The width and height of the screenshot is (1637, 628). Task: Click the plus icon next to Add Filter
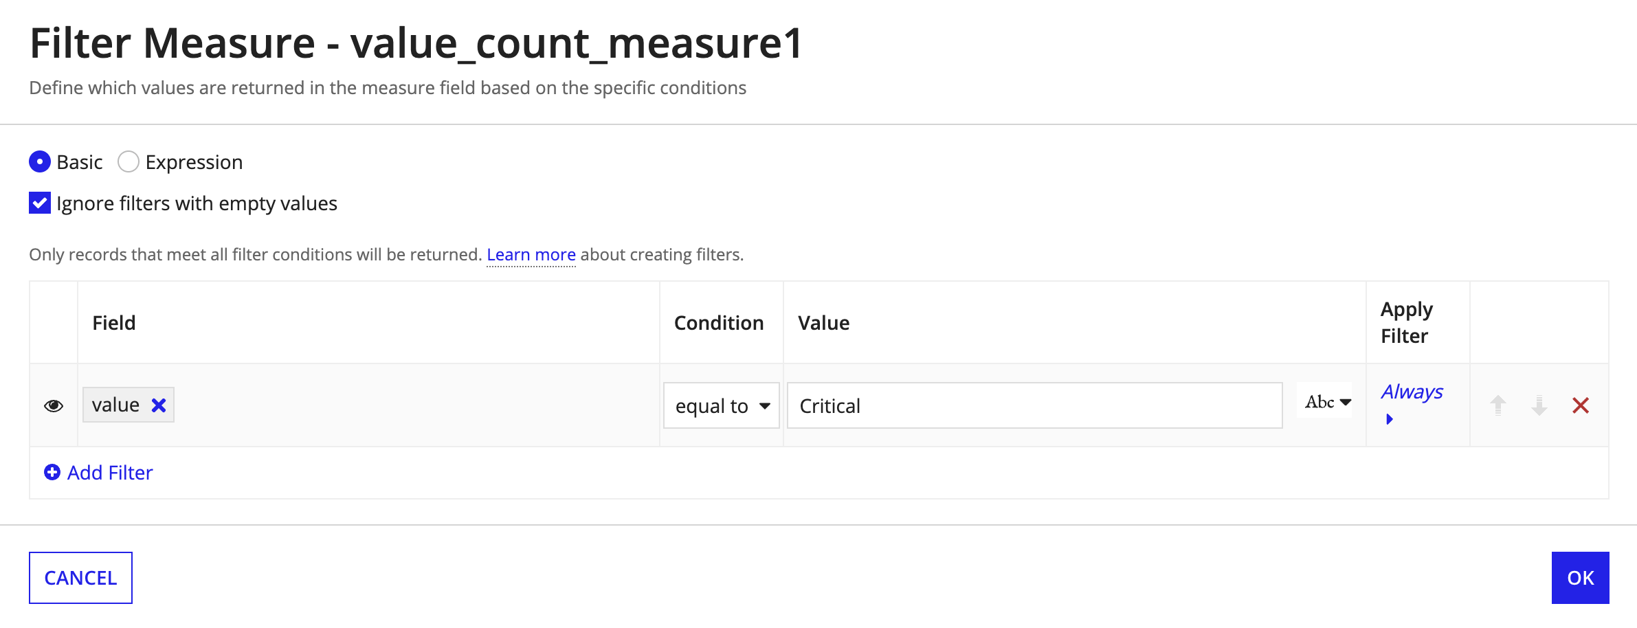click(x=52, y=472)
